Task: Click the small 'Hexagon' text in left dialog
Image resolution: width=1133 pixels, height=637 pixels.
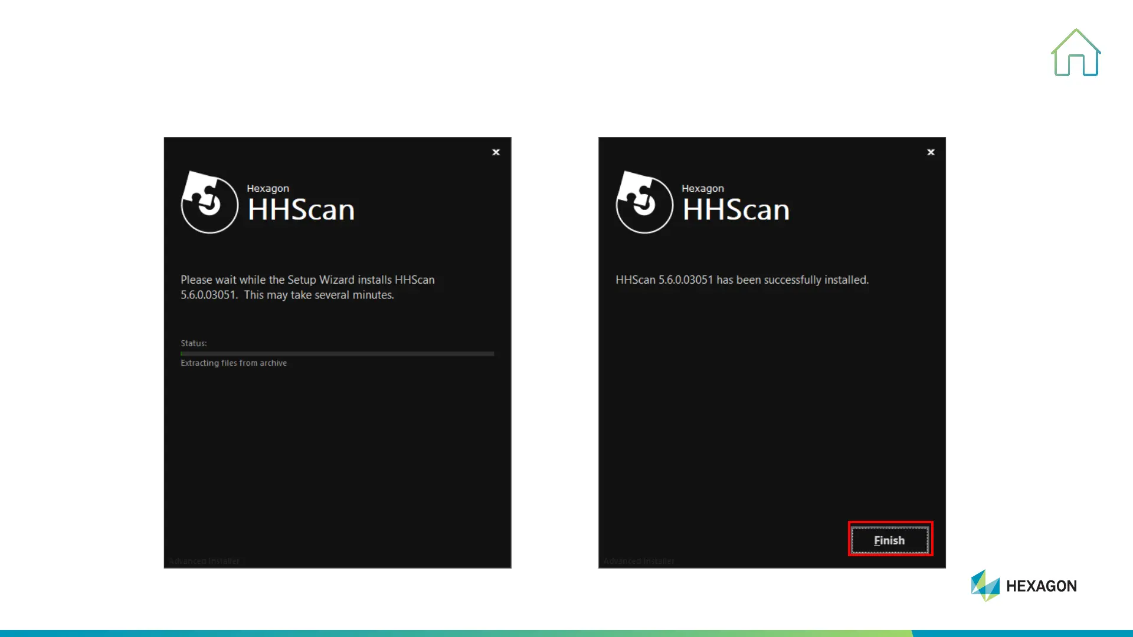Action: tap(268, 189)
